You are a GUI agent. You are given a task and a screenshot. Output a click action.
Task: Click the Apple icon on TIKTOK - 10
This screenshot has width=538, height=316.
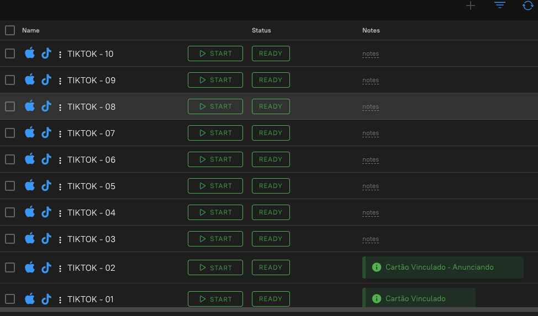[x=30, y=53]
